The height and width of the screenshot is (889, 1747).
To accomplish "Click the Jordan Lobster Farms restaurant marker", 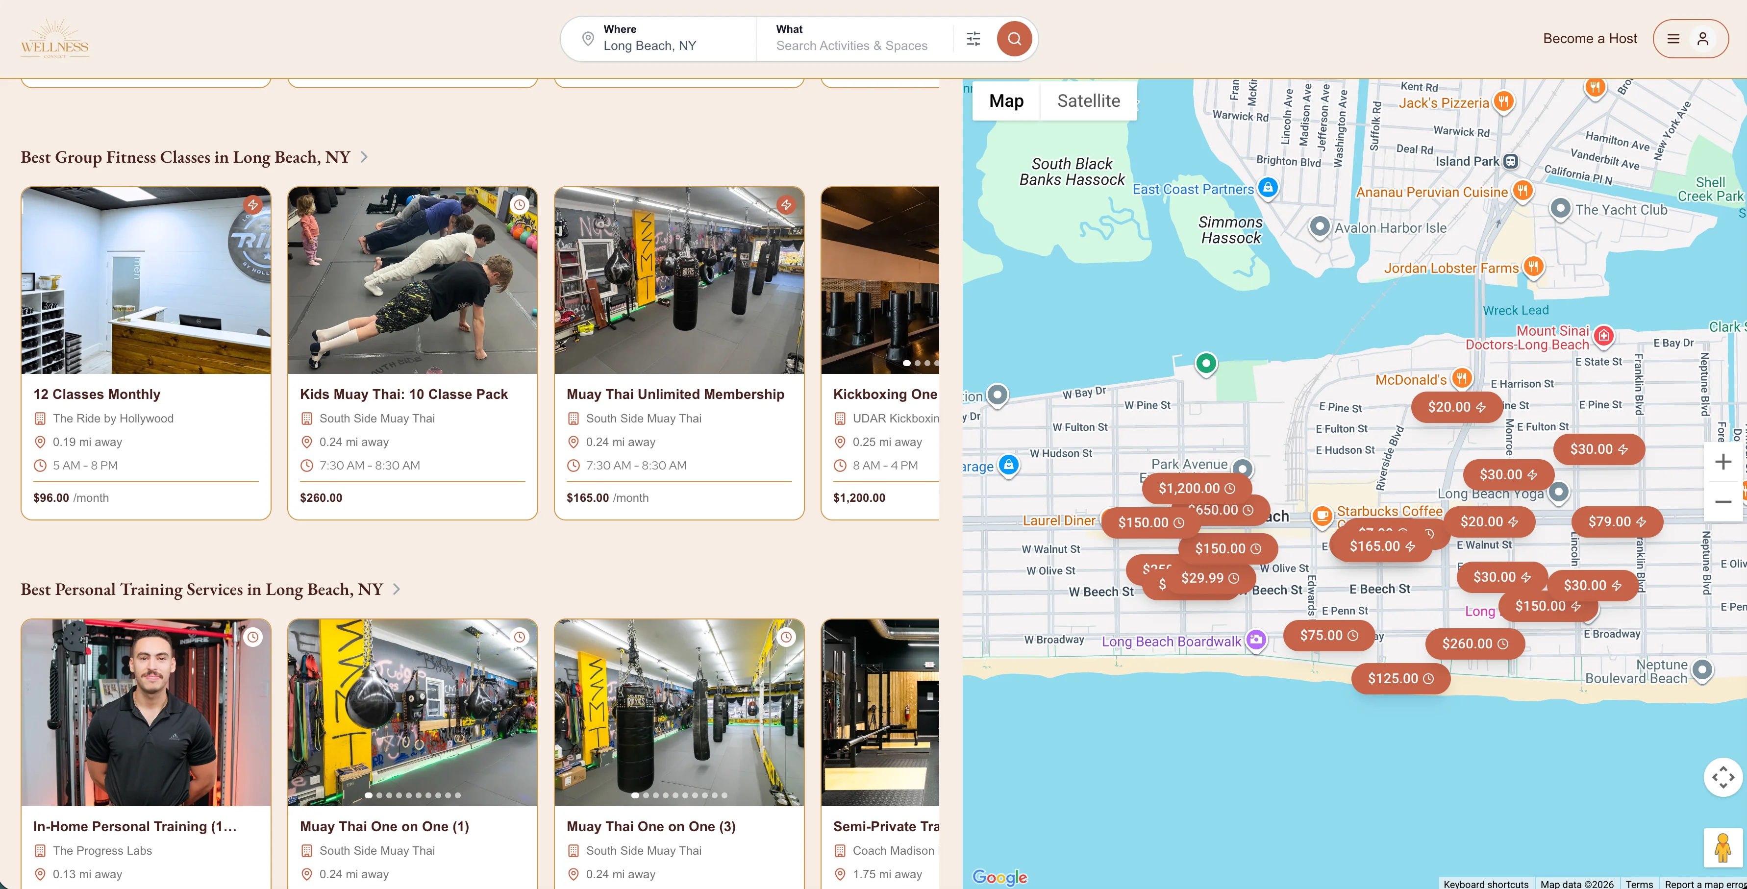I will coord(1533,267).
